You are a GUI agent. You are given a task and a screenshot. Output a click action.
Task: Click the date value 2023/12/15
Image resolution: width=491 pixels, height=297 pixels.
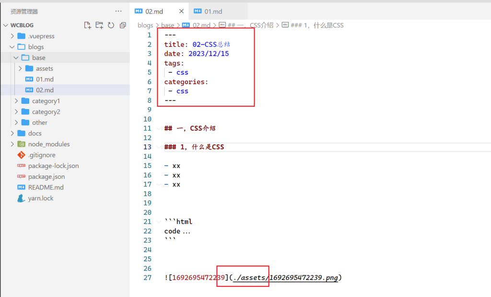pyautogui.click(x=209, y=54)
